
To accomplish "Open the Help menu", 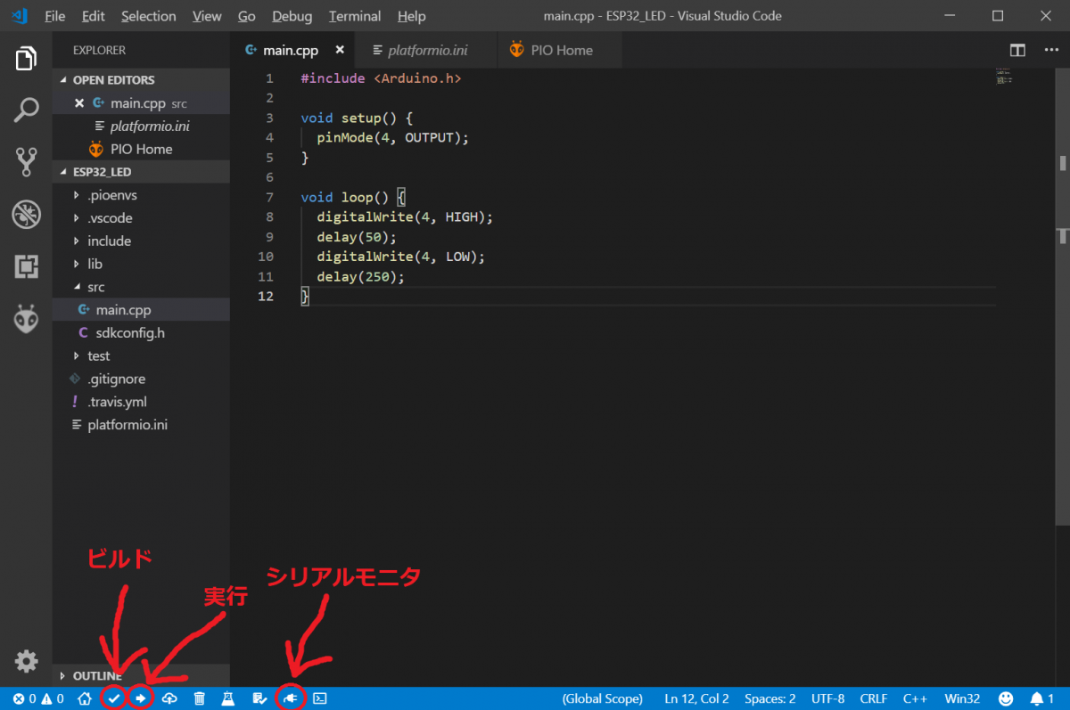I will click(411, 16).
